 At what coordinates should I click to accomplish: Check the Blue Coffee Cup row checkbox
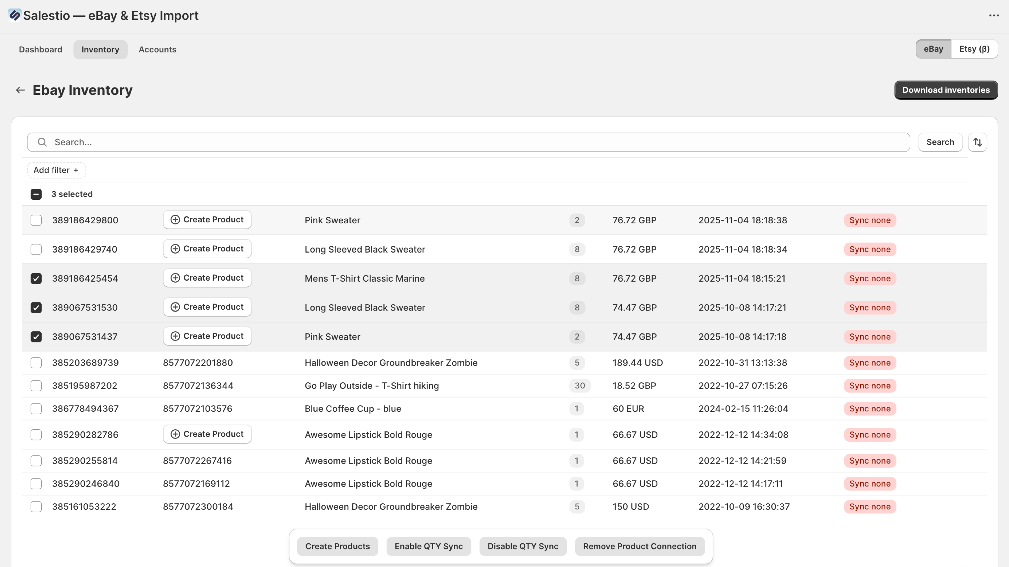click(x=36, y=409)
